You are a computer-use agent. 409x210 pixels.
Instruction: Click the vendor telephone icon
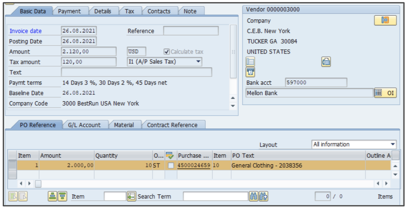tap(250, 62)
